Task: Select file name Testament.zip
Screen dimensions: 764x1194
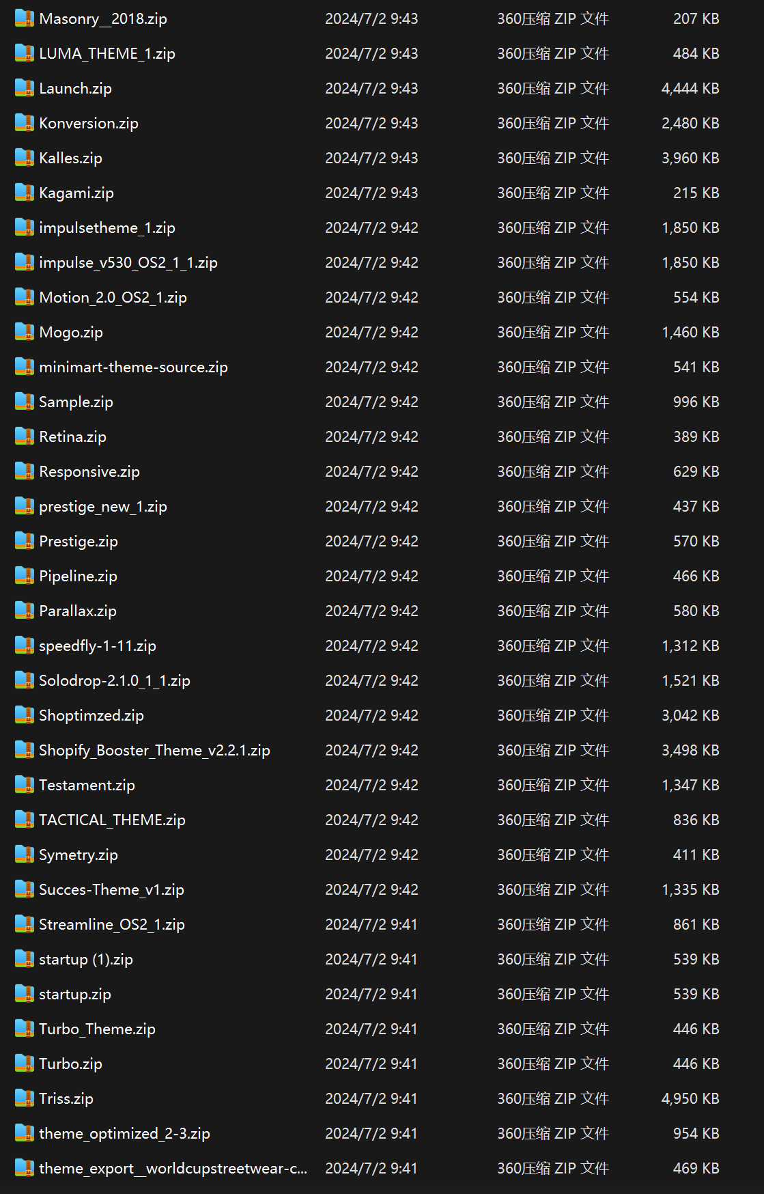Action: pos(87,786)
